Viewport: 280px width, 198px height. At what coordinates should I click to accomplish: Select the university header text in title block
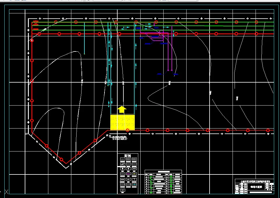[255, 181]
